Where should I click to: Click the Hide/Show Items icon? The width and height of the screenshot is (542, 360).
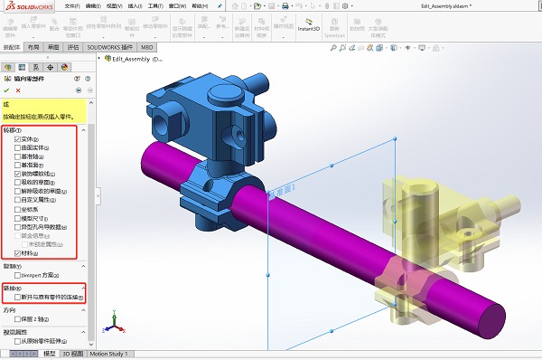[408, 48]
